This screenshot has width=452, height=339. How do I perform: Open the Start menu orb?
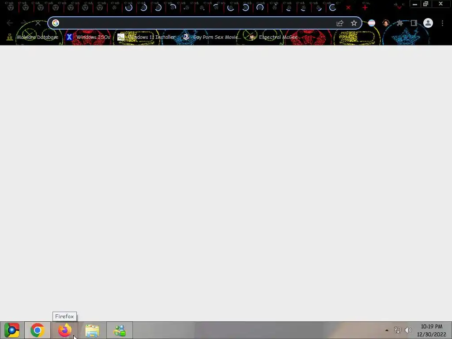click(x=12, y=330)
